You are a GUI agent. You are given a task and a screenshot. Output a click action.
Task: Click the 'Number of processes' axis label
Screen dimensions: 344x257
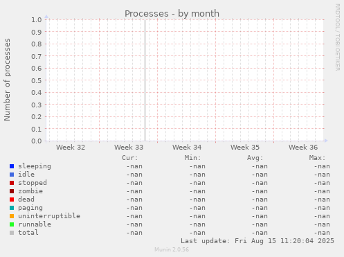pos(7,80)
